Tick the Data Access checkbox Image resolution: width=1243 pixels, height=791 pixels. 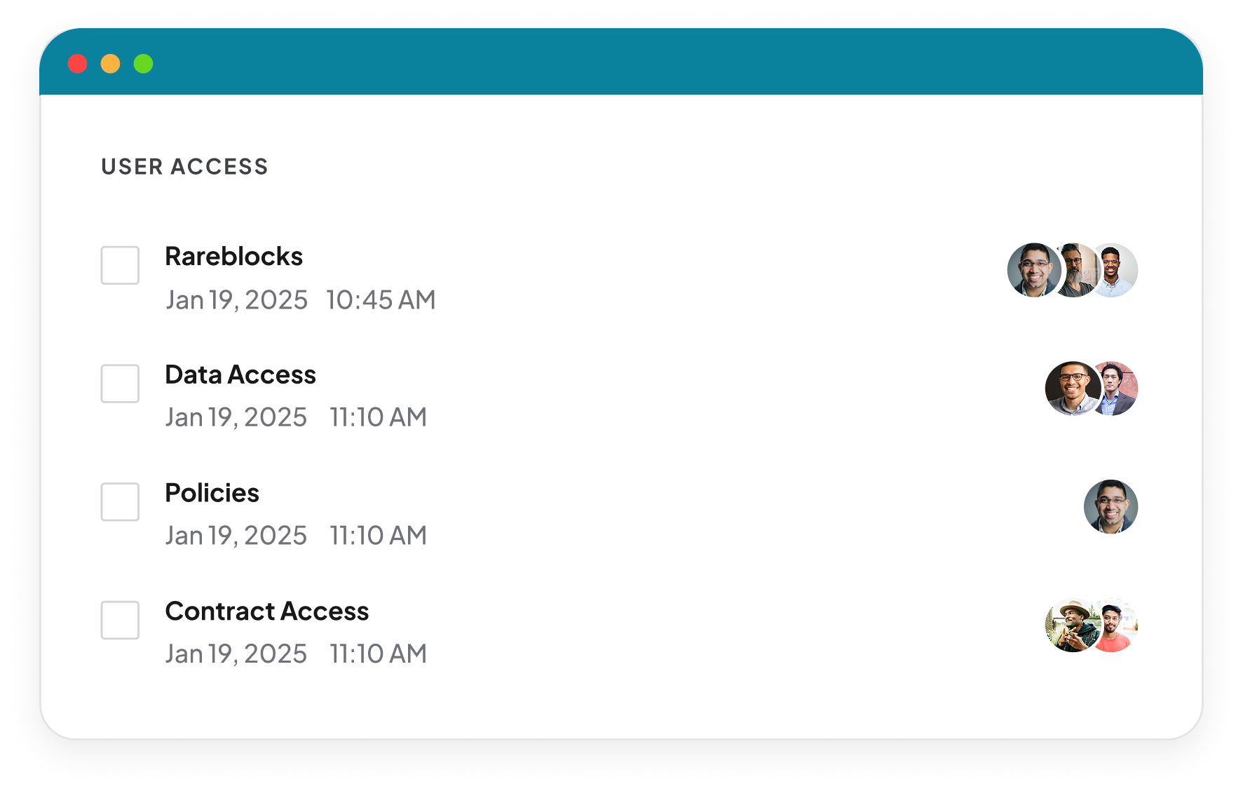click(120, 384)
